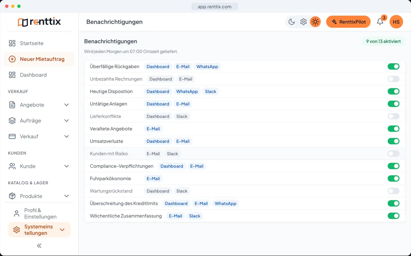Click the Systemeinstellungen gear icon
The width and height of the screenshot is (411, 256).
pyautogui.click(x=16, y=230)
